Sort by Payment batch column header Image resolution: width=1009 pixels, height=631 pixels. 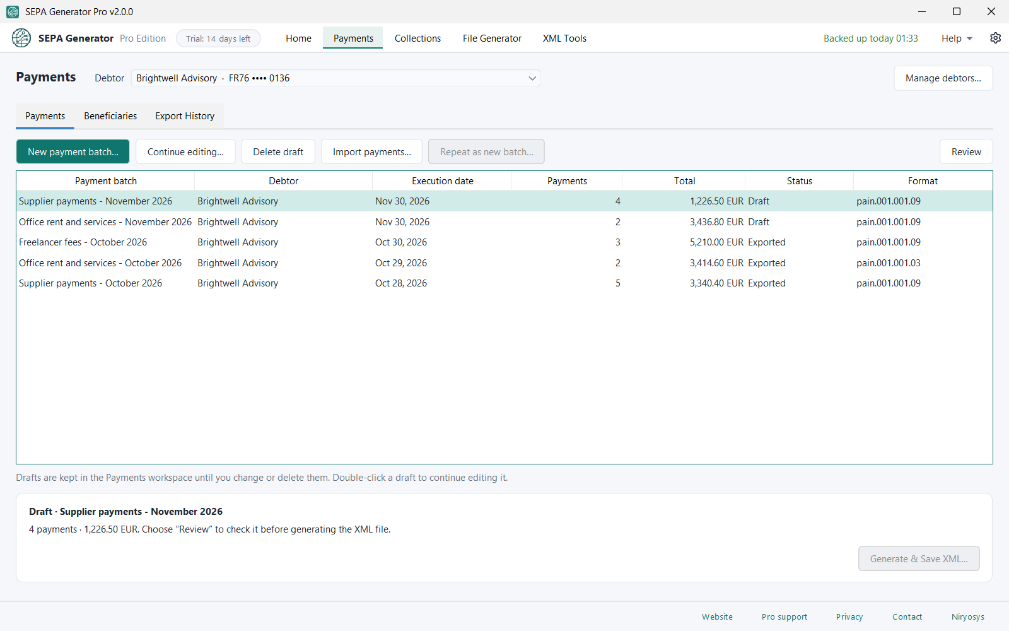(105, 181)
